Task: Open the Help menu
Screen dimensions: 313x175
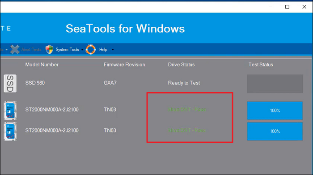Action: click(x=103, y=50)
